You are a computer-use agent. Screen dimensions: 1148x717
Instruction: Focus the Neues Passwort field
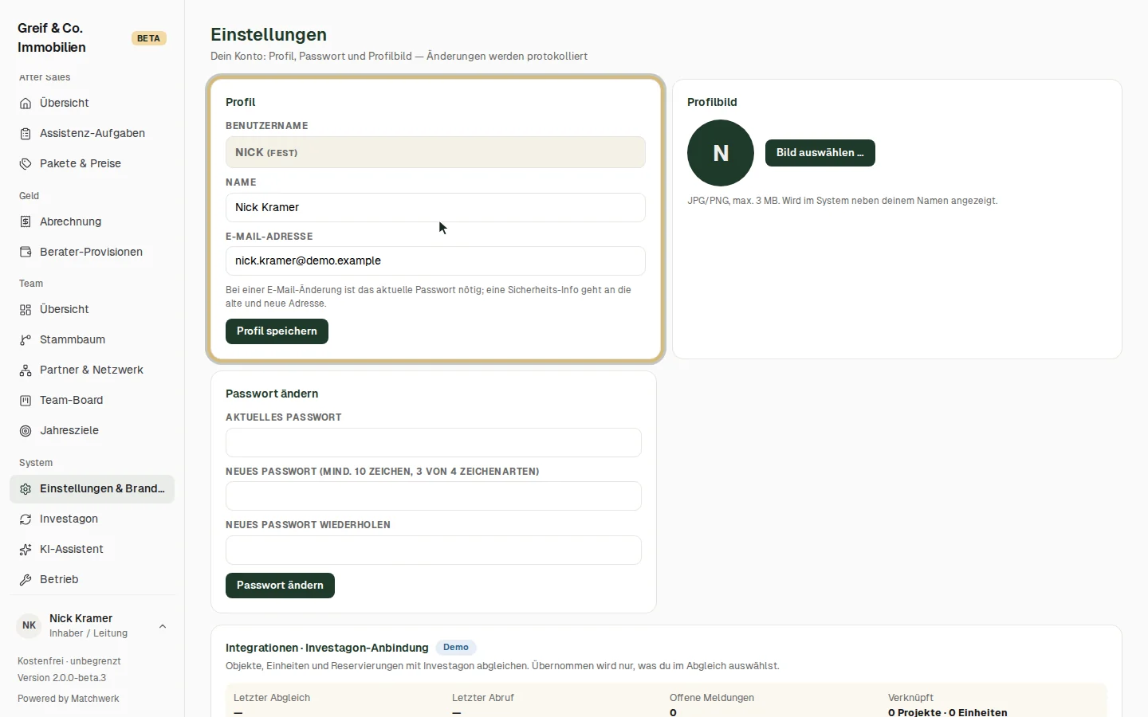pyautogui.click(x=434, y=496)
